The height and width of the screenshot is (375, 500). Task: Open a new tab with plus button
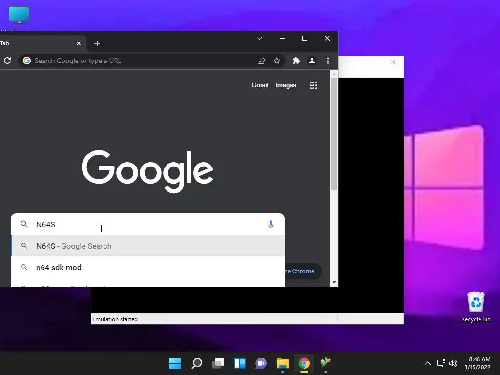(97, 43)
